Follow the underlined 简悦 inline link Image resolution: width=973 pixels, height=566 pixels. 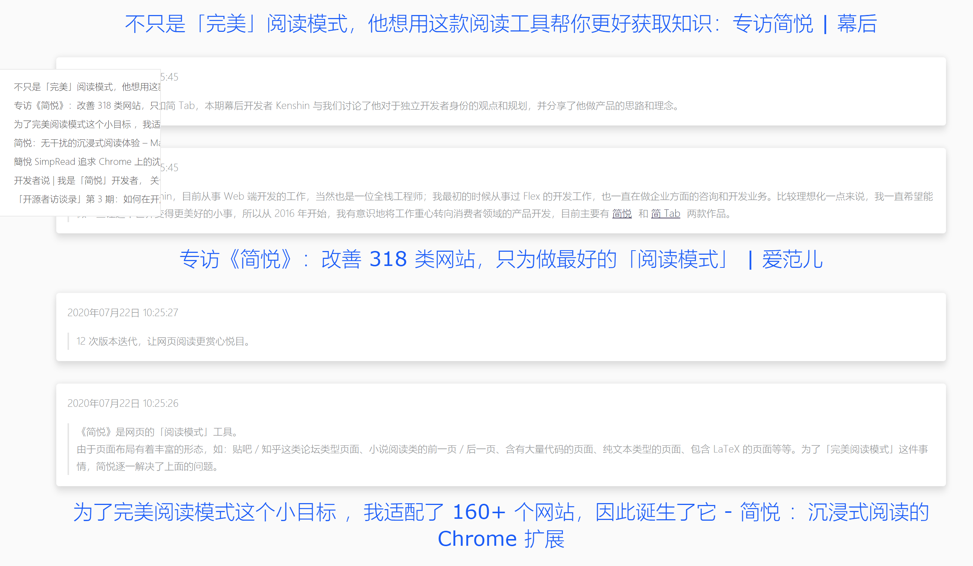(622, 214)
